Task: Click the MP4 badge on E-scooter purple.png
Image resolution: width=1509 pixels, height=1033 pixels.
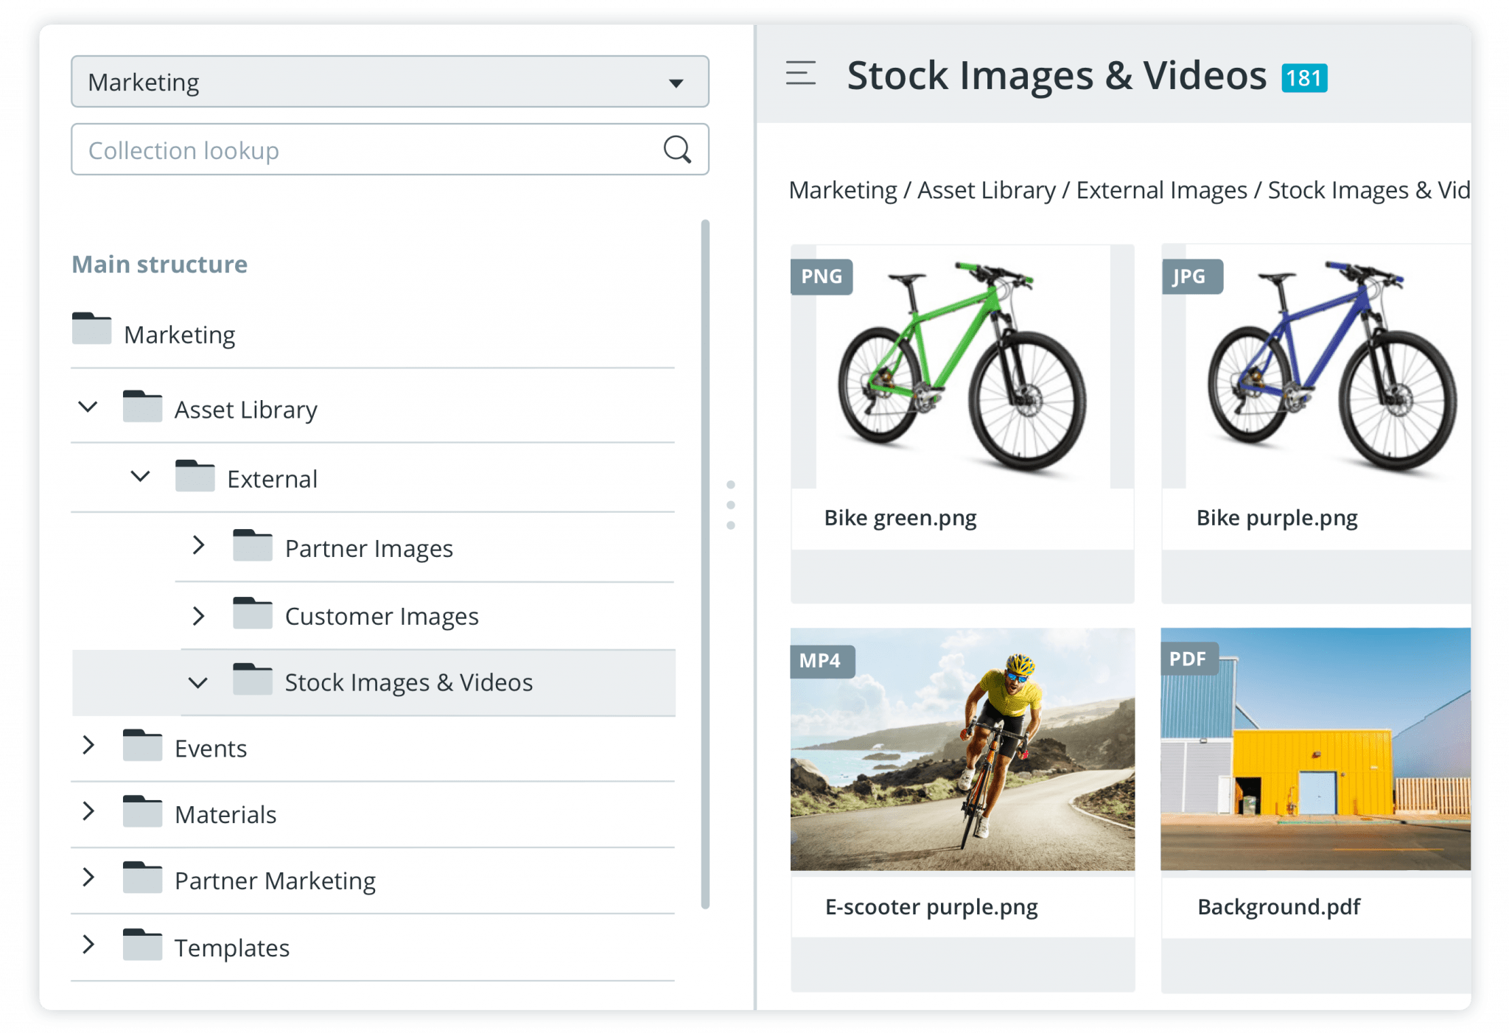Action: tap(824, 659)
